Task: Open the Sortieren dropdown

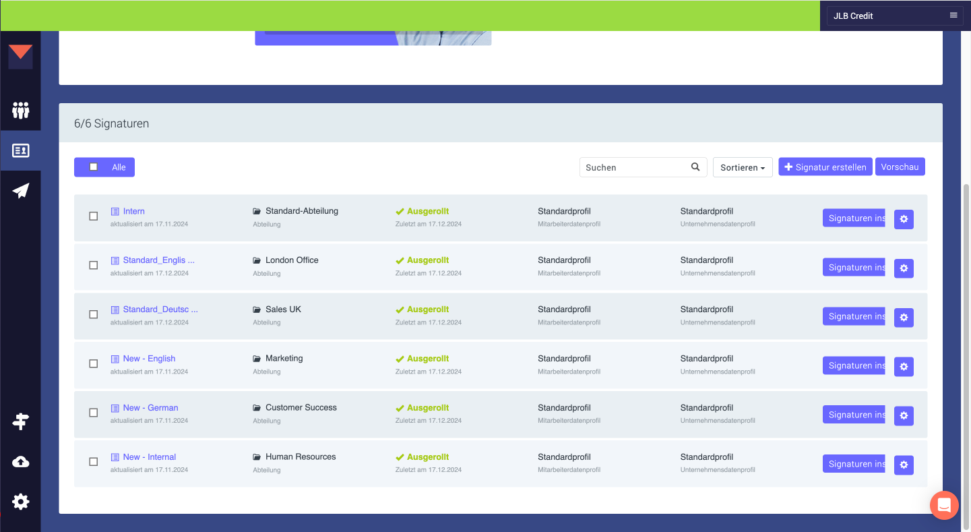Action: tap(743, 167)
